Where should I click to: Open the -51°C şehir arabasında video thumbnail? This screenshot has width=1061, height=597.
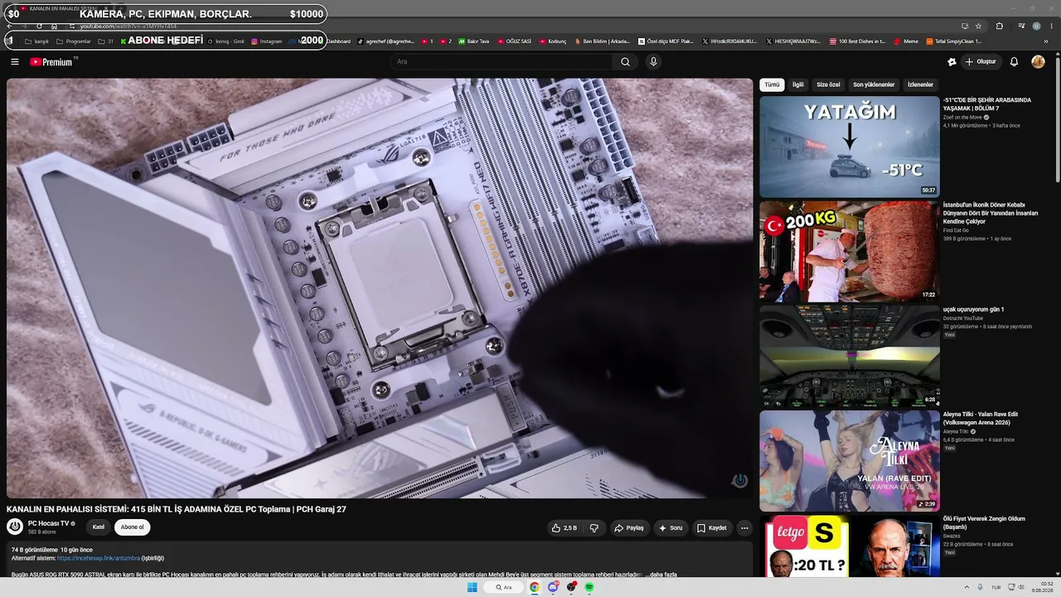(850, 147)
